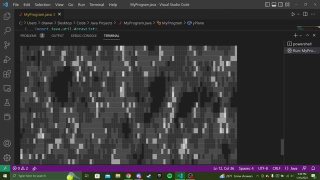Switch to the Output panel tab

tap(57, 35)
